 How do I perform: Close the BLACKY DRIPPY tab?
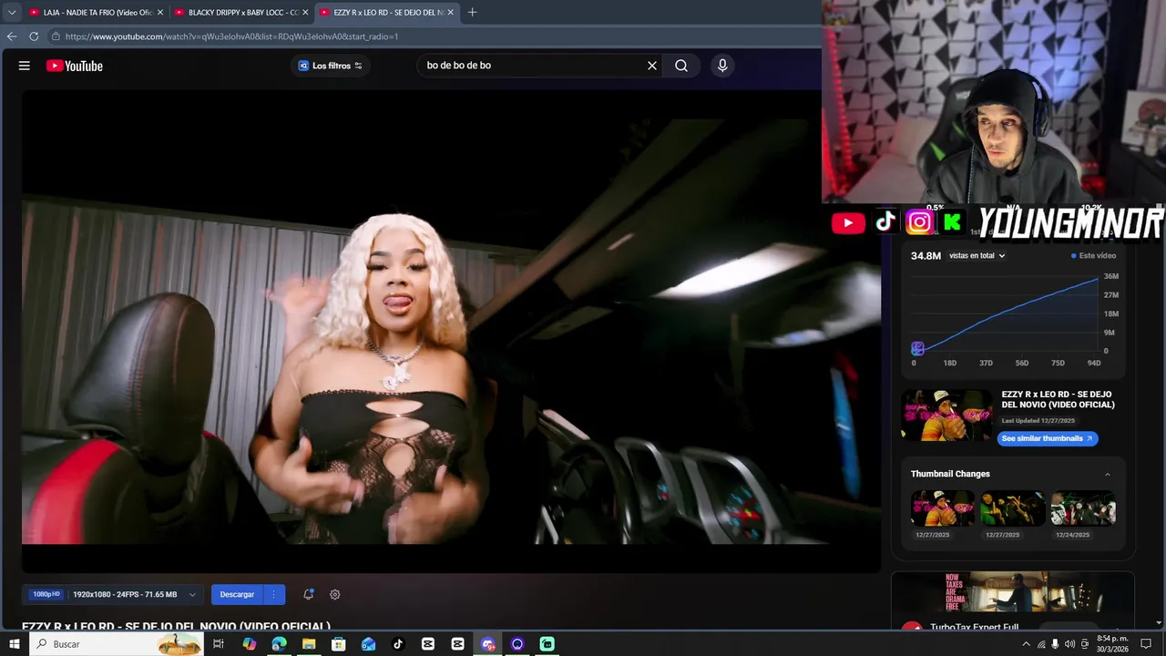pyautogui.click(x=305, y=13)
